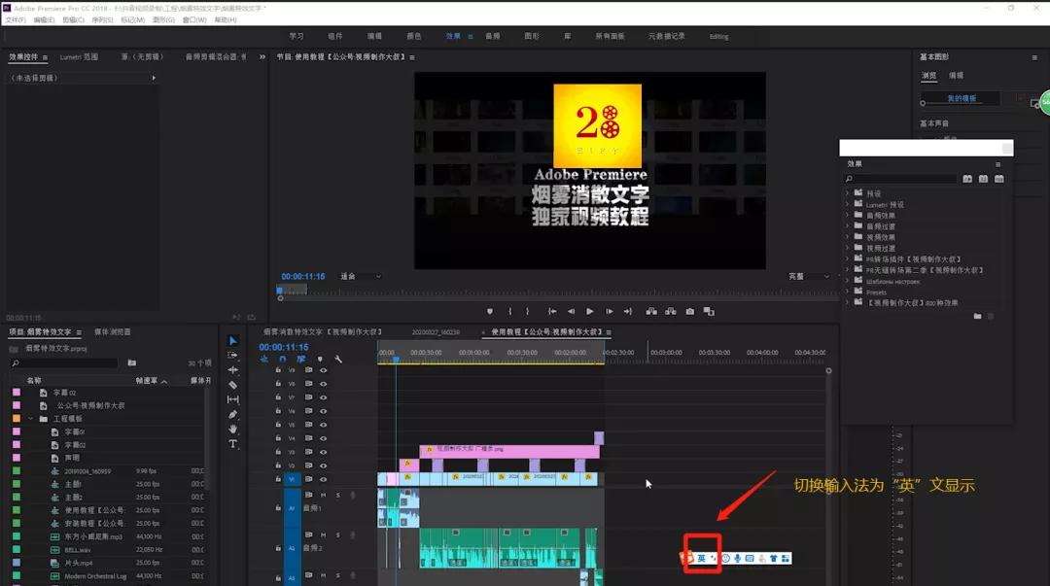Viewport: 1050px width, 586px height.
Task: Open the 窗口(W) menu
Action: (194, 20)
